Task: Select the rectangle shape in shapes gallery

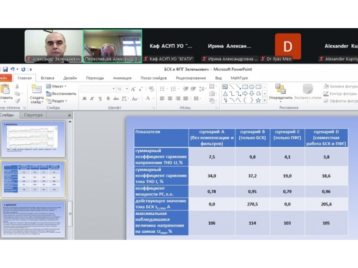Action: coord(245,87)
